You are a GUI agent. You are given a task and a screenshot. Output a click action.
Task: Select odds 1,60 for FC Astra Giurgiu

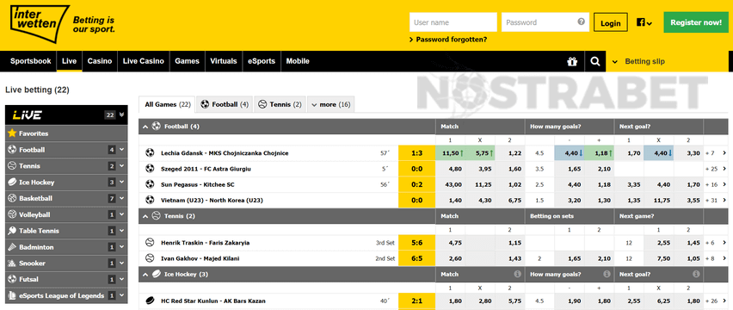tap(509, 169)
